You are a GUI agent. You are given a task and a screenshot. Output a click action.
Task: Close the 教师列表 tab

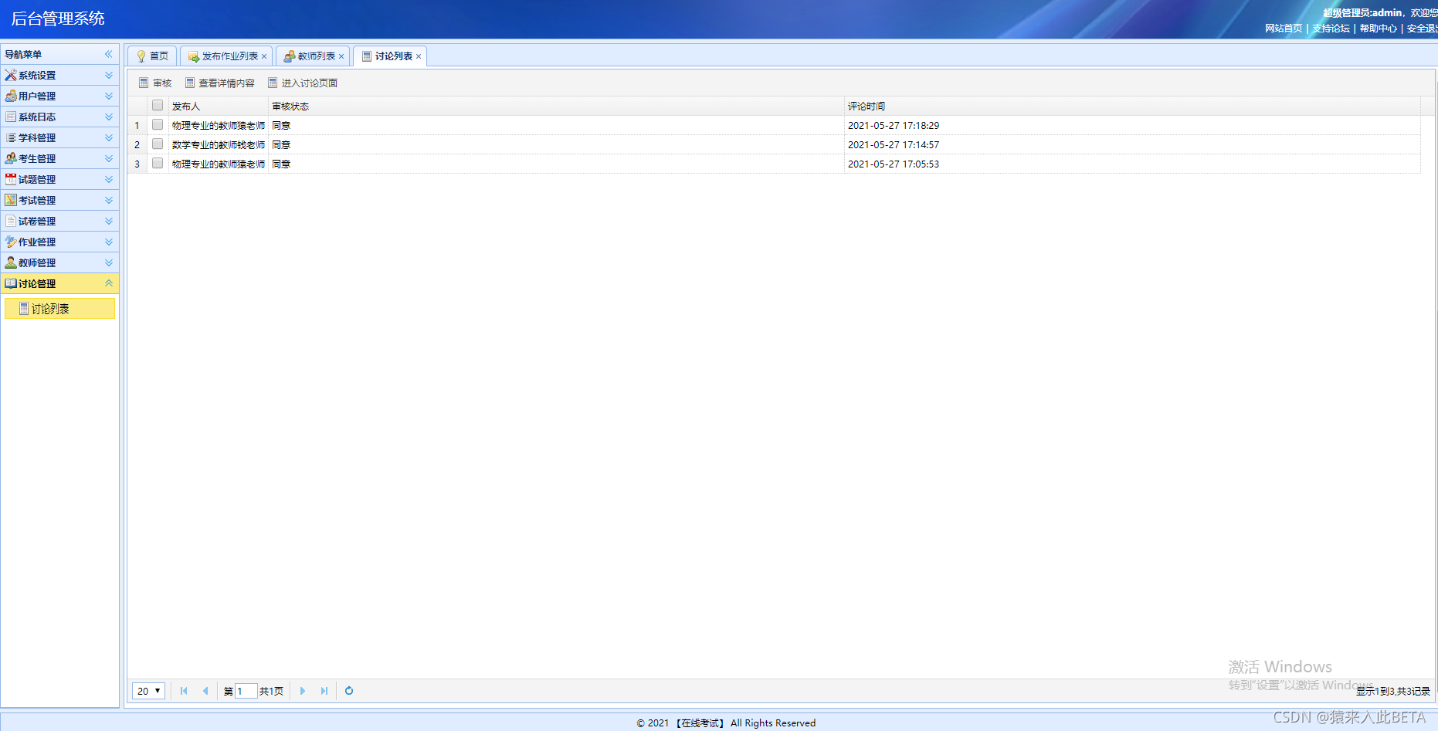(341, 56)
